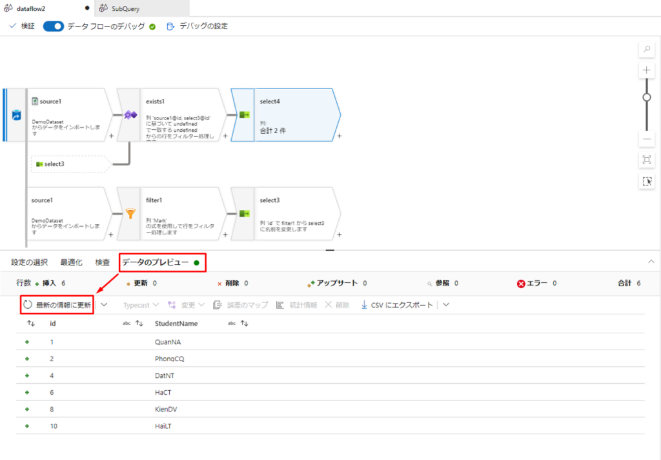
Task: Open the 変更 modify dropdown
Action: 187,305
